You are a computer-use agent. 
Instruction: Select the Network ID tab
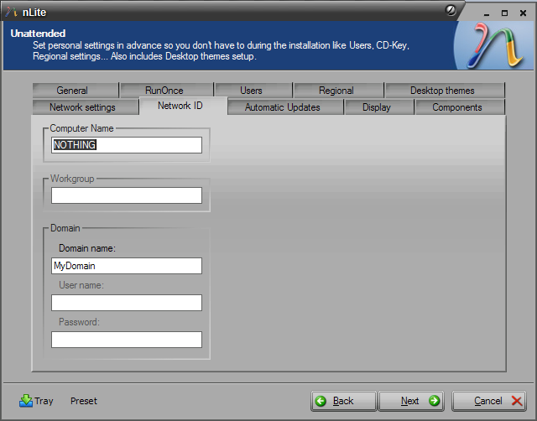click(183, 106)
